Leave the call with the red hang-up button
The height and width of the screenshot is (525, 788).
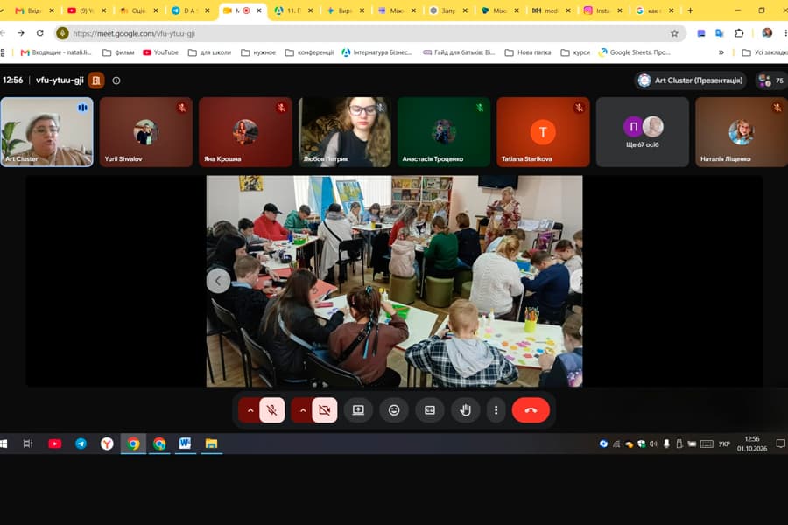point(531,410)
